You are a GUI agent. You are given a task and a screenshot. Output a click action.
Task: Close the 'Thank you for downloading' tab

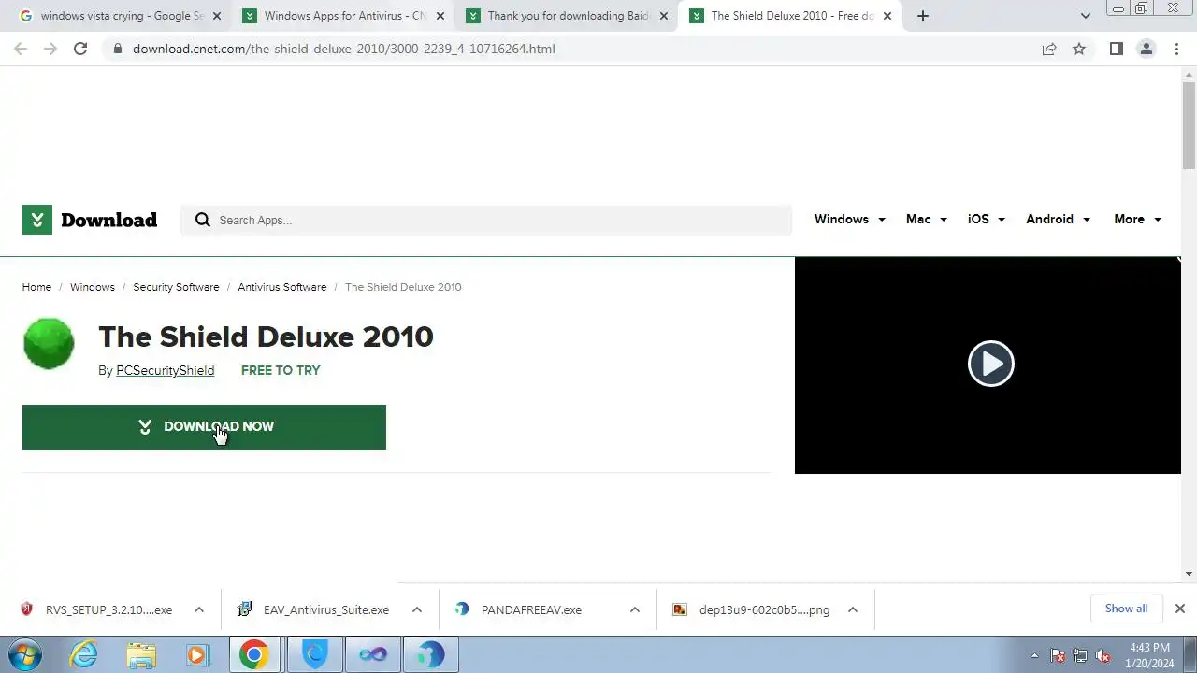point(664,16)
